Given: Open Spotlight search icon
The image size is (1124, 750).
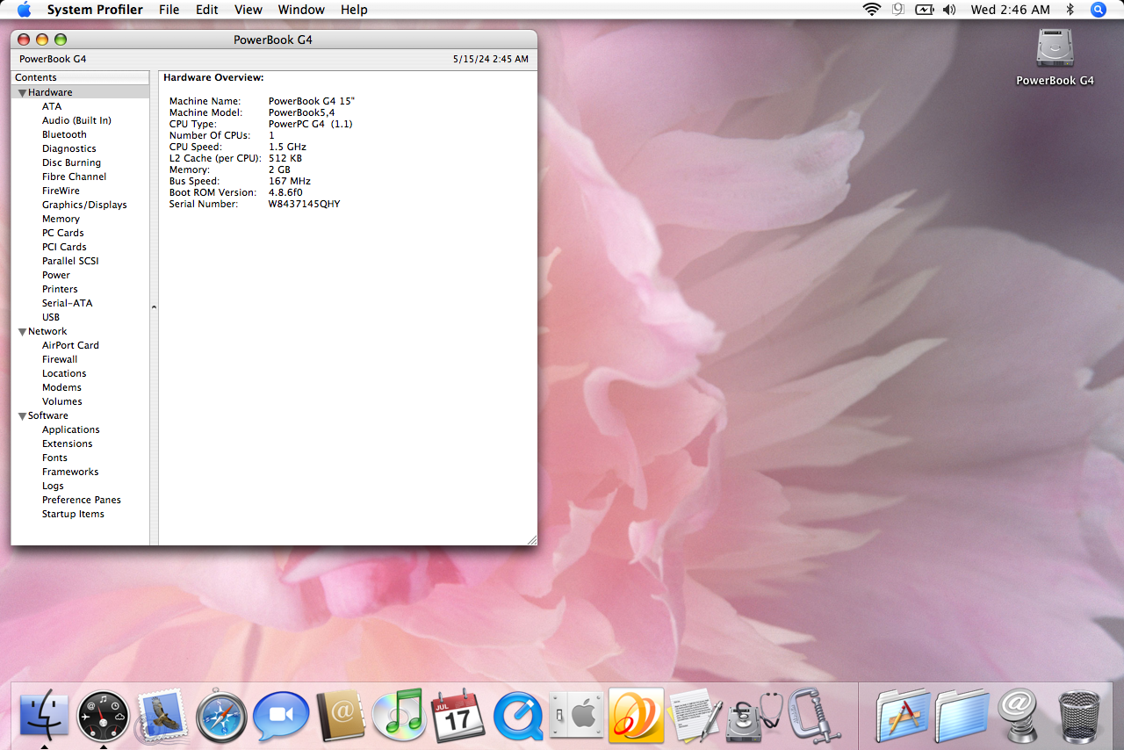Looking at the screenshot, I should pos(1099,10).
